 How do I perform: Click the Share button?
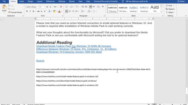click(181, 1)
